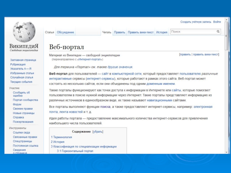Switch to the Обсуждение tab

tap(66, 32)
